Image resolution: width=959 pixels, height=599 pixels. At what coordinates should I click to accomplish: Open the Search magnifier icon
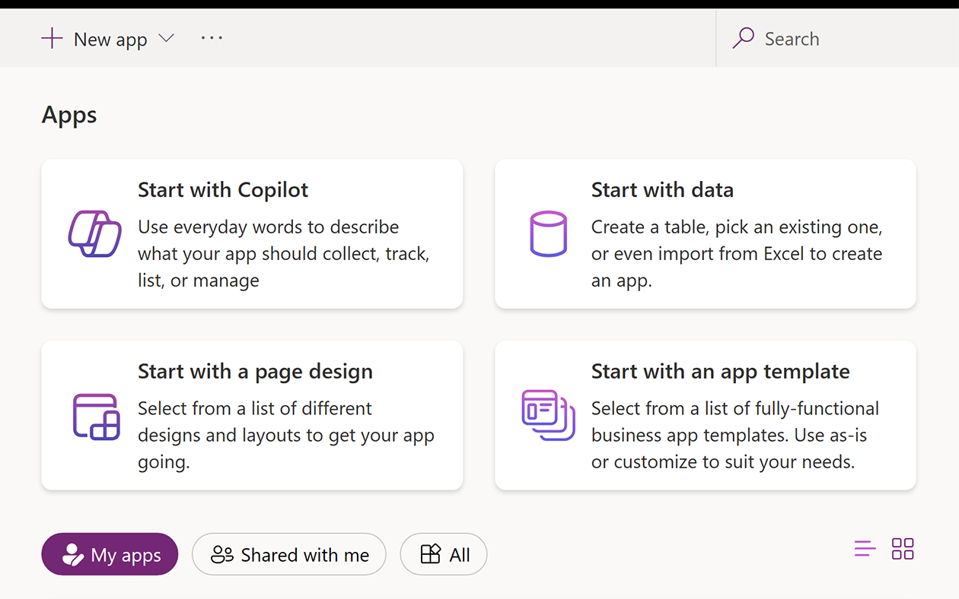click(742, 38)
